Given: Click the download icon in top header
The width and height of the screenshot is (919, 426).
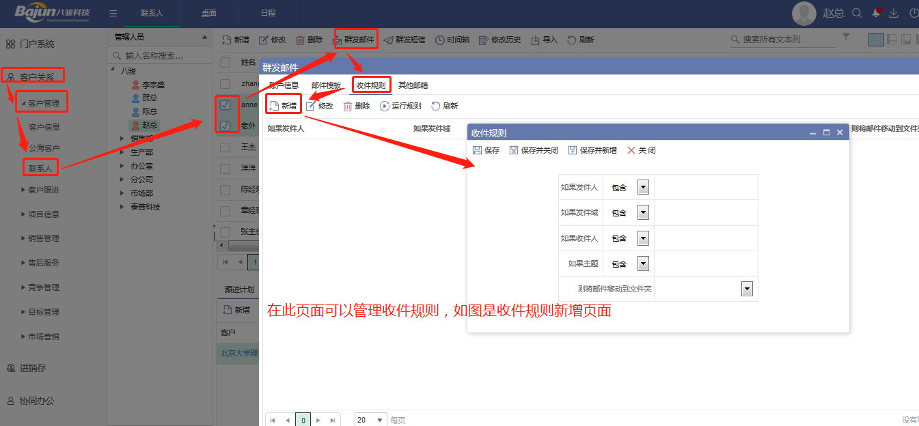Looking at the screenshot, I should point(893,13).
